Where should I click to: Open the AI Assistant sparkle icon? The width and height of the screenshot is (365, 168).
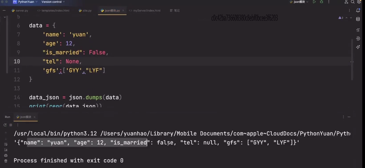click(x=358, y=47)
